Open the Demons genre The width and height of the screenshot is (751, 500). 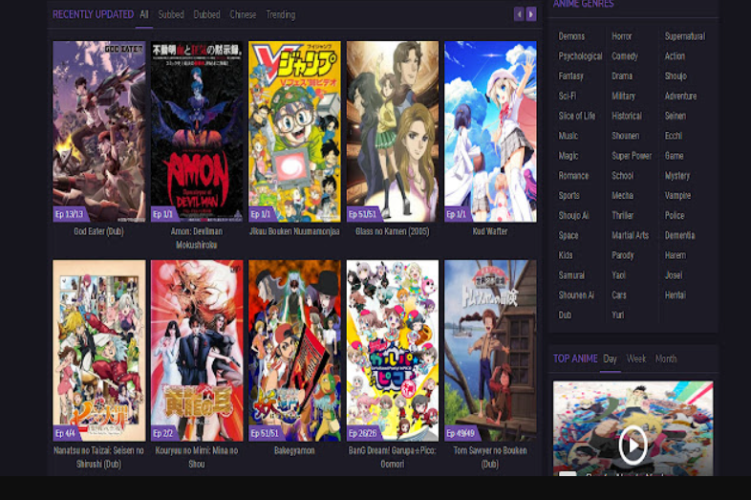point(571,36)
